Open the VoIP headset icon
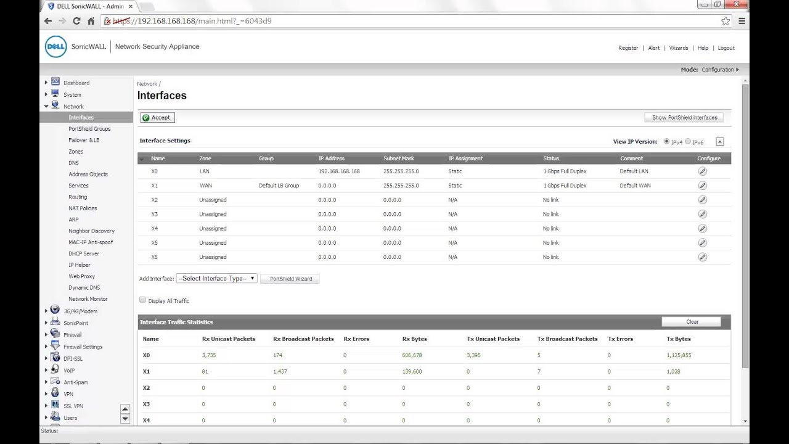789x444 pixels. tap(55, 369)
